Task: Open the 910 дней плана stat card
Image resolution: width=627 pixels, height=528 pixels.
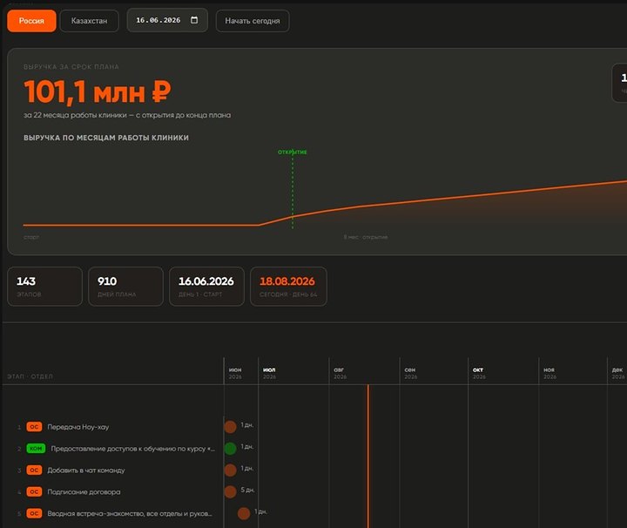Action: click(125, 287)
